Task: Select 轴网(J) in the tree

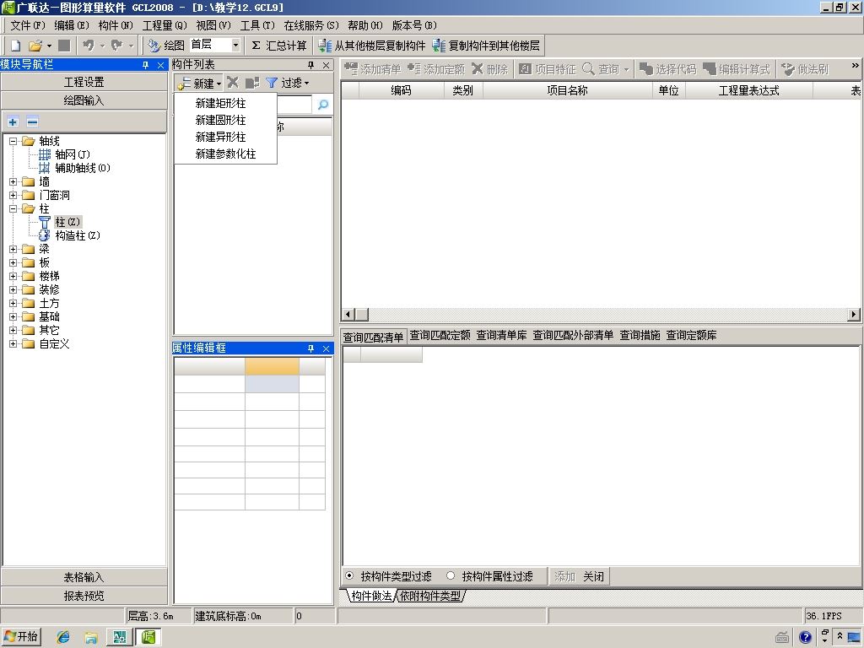Action: (73, 154)
